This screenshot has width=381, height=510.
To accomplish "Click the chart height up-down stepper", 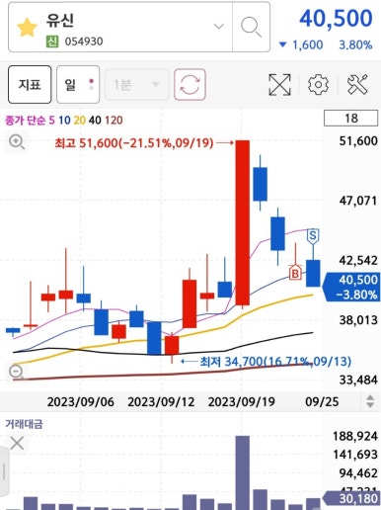I will pyautogui.click(x=370, y=401).
